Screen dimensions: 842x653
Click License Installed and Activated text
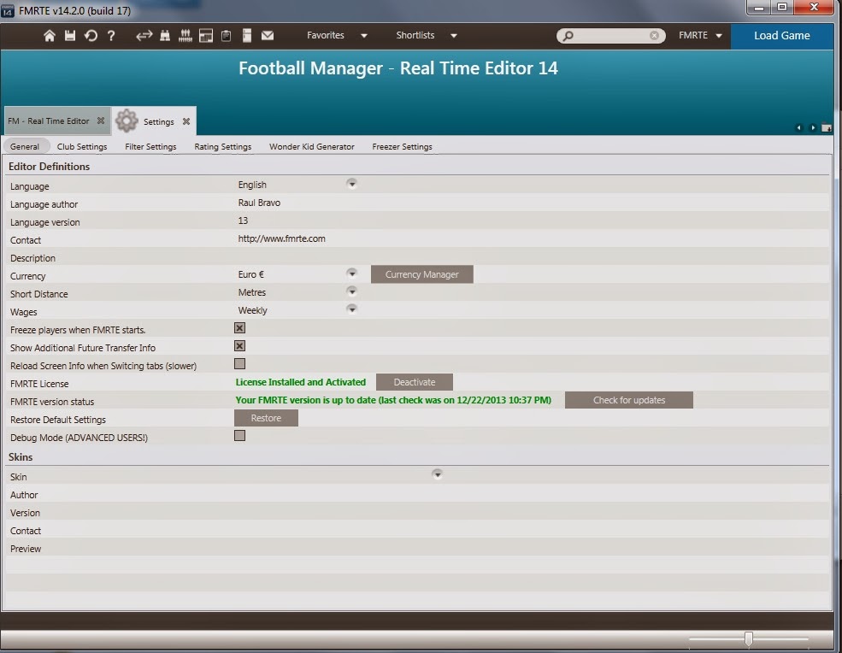pyautogui.click(x=301, y=382)
